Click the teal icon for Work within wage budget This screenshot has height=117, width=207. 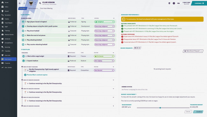[x=23, y=56]
